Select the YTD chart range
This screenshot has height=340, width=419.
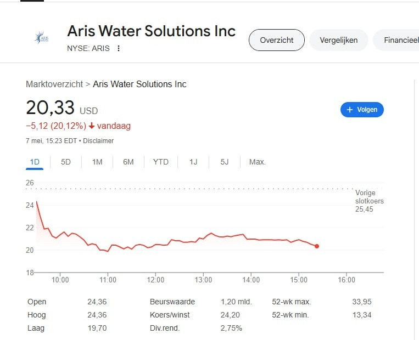(160, 162)
